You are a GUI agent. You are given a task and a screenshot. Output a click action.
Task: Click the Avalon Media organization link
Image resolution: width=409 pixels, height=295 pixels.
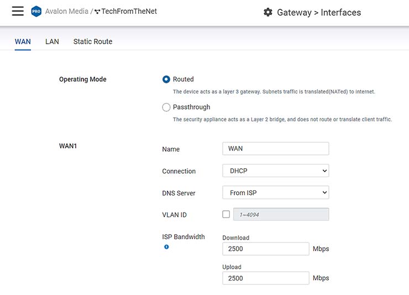pyautogui.click(x=66, y=12)
